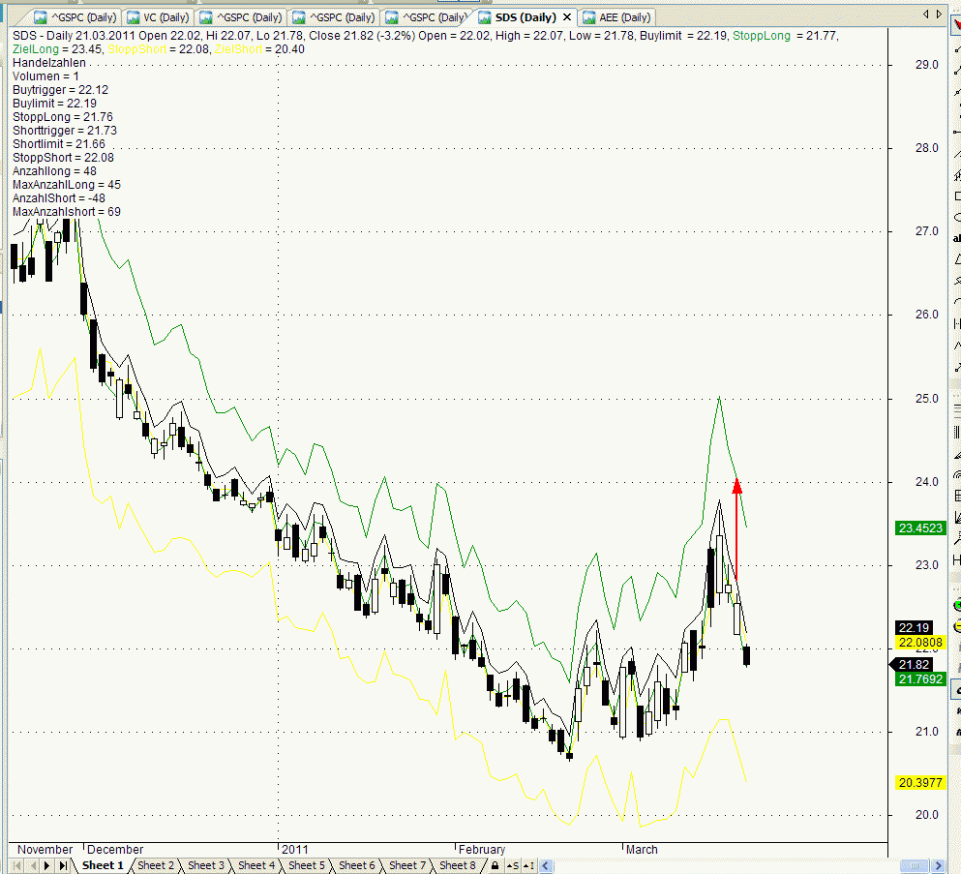Image resolution: width=961 pixels, height=874 pixels.
Task: Switch to Sheet 8
Action: (x=457, y=865)
